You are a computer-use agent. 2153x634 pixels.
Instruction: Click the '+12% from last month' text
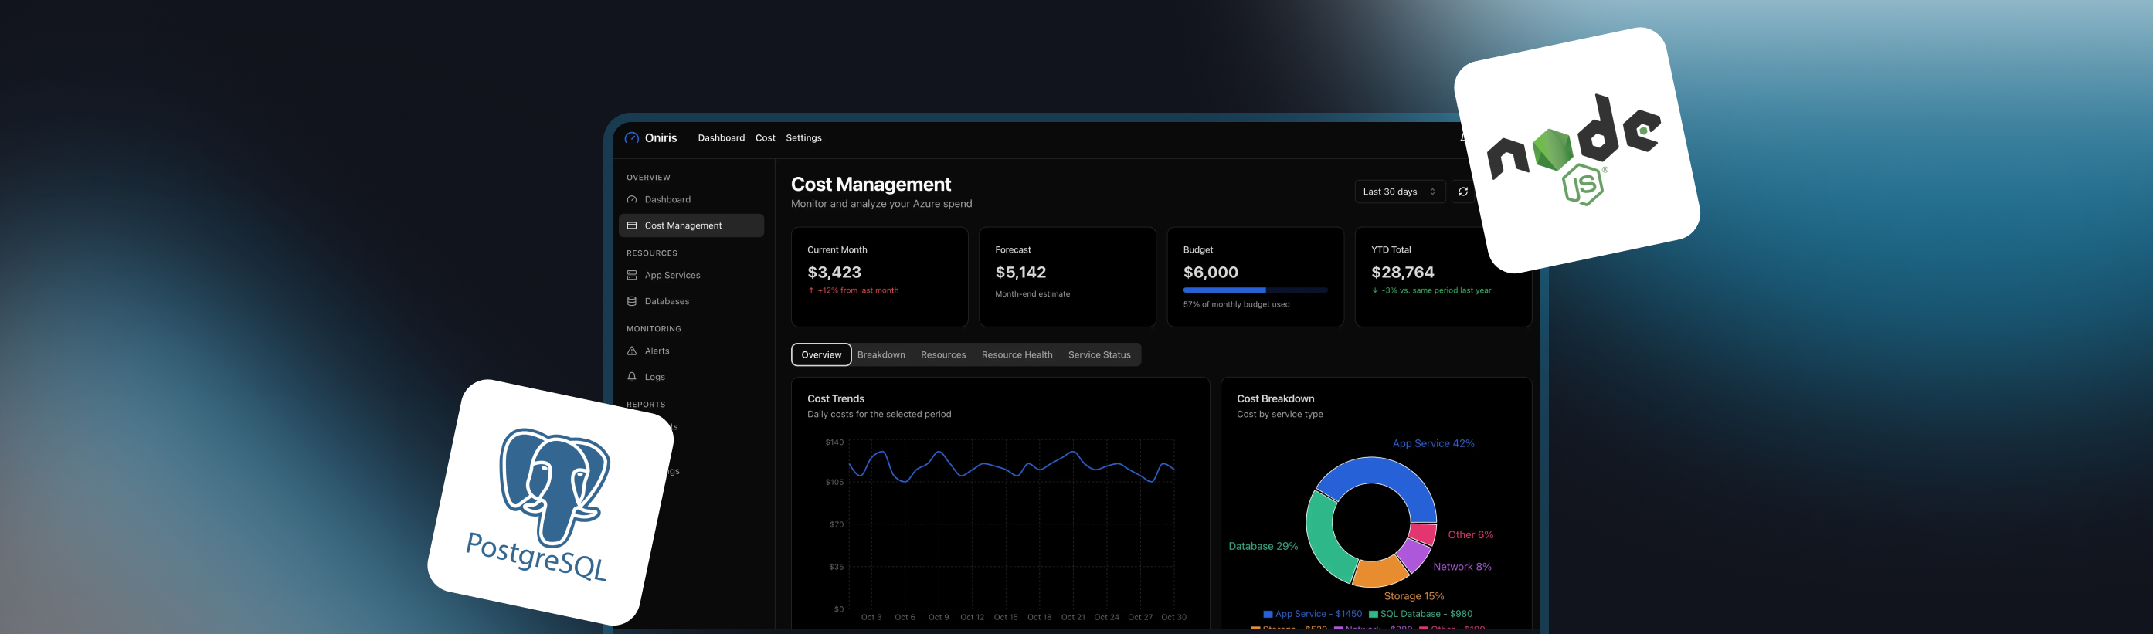(x=857, y=290)
